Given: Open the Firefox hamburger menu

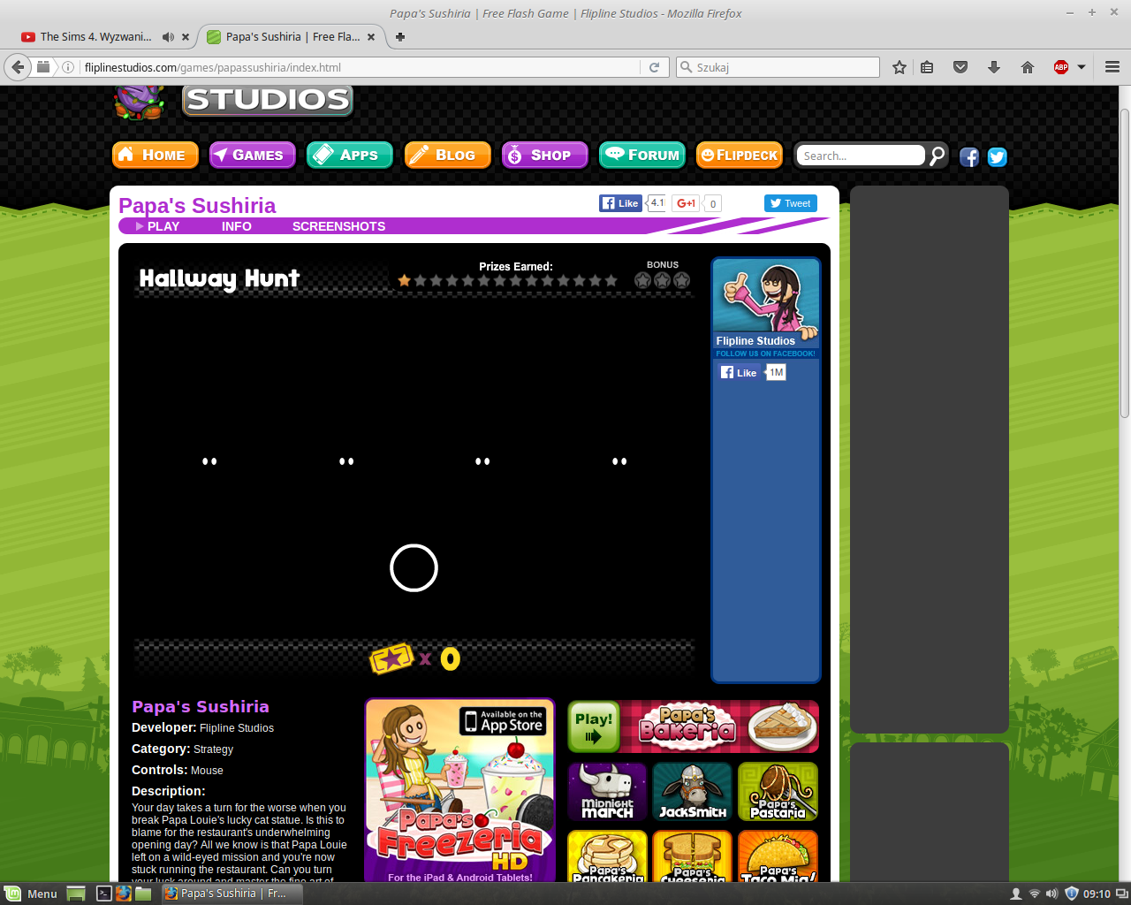Looking at the screenshot, I should pos(1112,67).
